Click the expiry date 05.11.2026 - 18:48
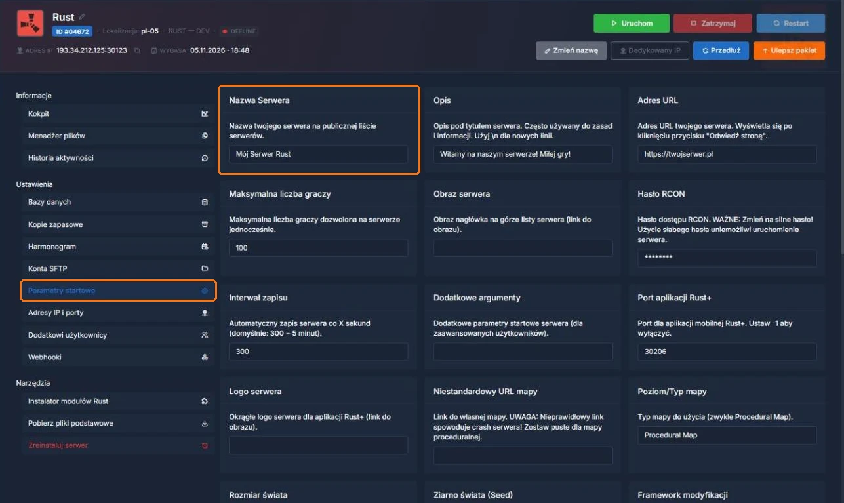Viewport: 844px width, 503px height. point(220,50)
